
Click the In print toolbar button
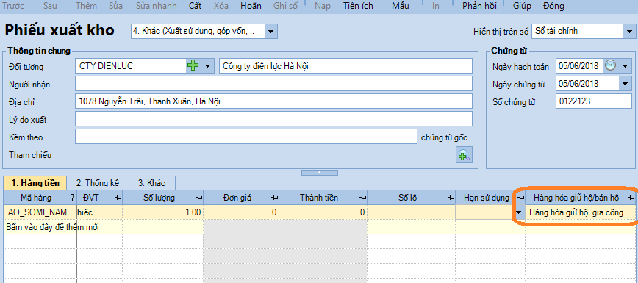tap(435, 6)
